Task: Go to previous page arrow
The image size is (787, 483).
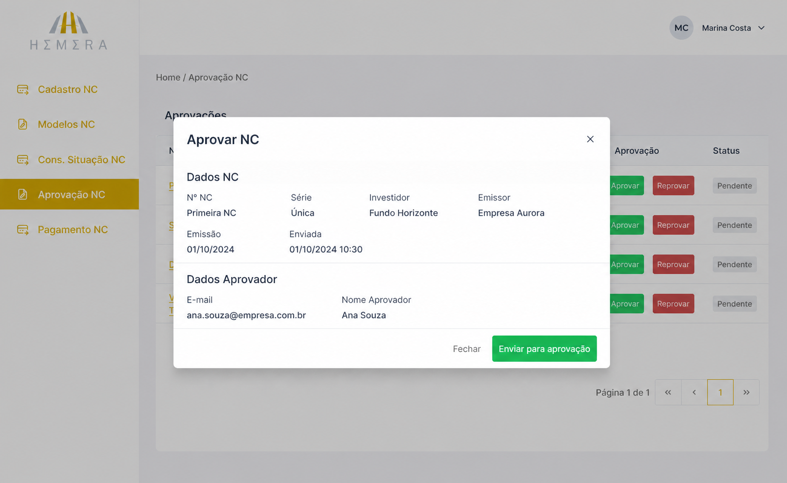Action: click(x=694, y=392)
